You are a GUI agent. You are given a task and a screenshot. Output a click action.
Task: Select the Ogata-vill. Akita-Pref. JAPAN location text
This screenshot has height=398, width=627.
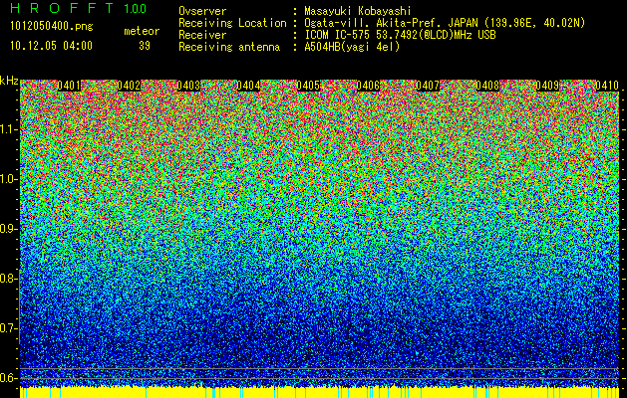[445, 23]
